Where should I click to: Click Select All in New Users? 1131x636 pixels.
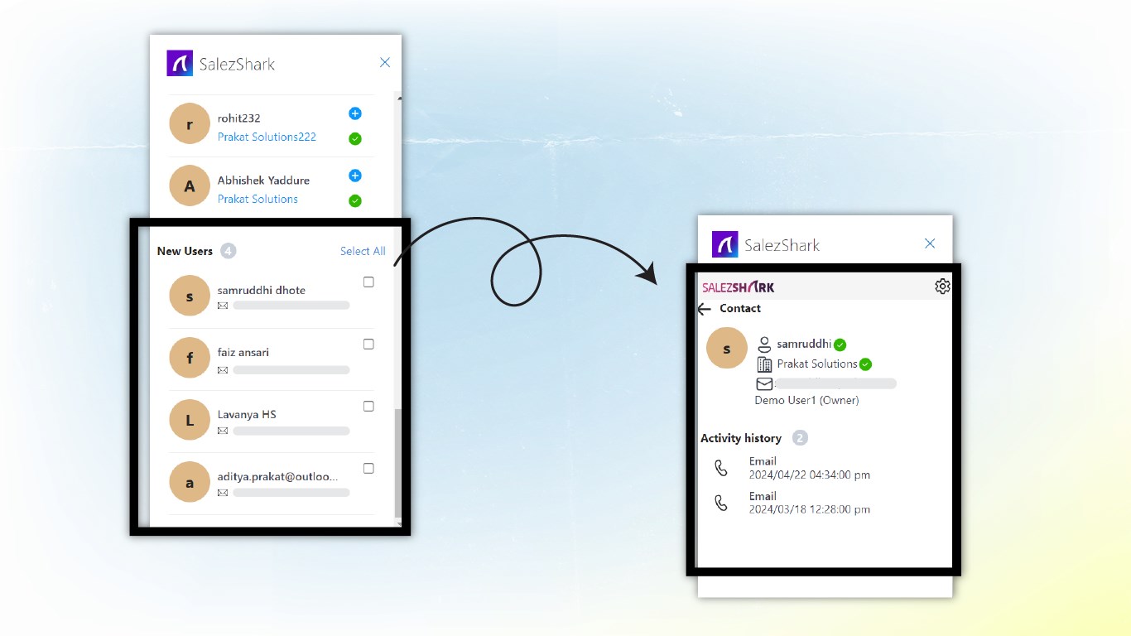click(x=363, y=251)
